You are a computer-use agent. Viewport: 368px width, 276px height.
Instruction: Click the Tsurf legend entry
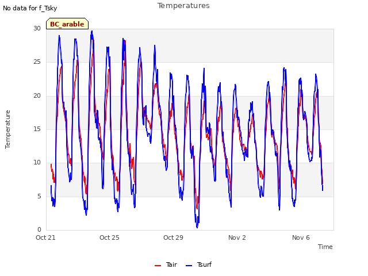[x=198, y=264]
